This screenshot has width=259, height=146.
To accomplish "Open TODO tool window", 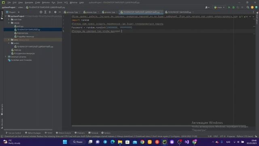I will (49, 133).
